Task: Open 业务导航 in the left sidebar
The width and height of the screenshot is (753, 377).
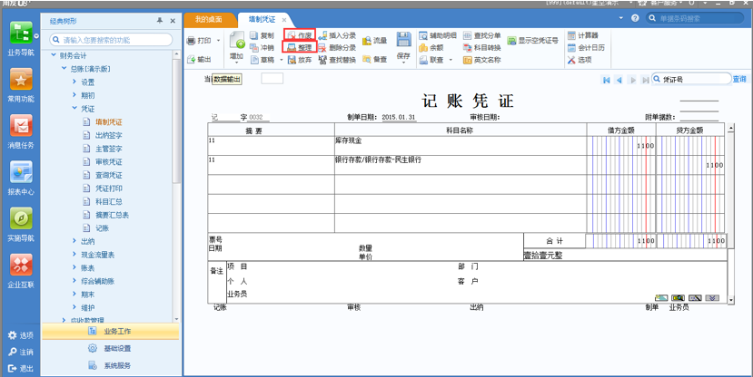Action: pyautogui.click(x=21, y=39)
